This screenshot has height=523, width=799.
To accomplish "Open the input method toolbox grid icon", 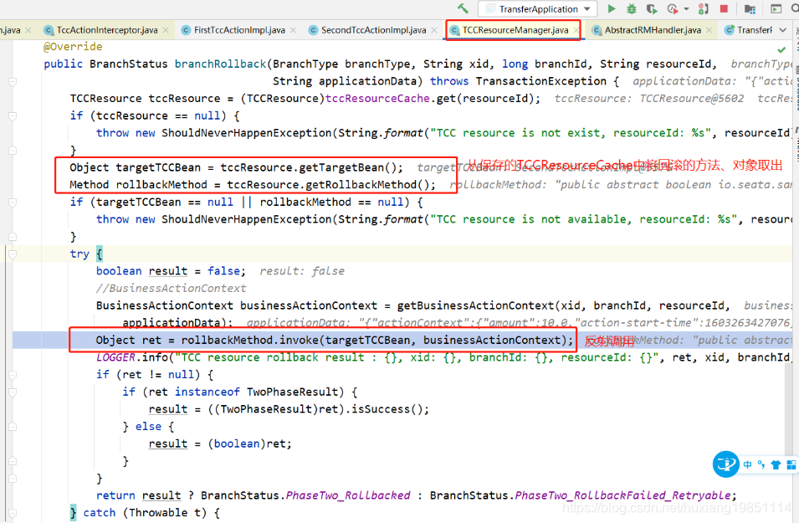I will tap(791, 464).
